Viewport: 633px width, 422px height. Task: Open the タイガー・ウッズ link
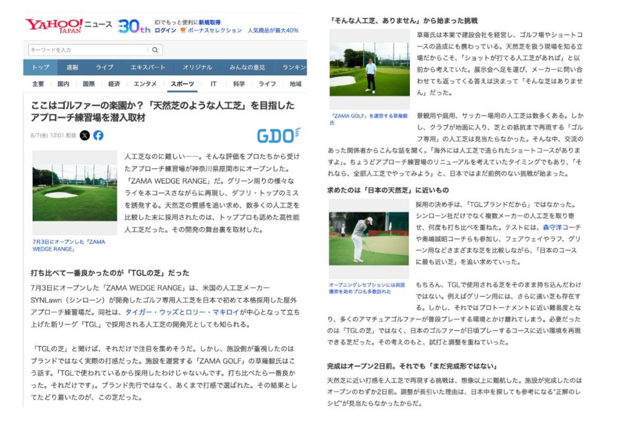[x=152, y=312]
